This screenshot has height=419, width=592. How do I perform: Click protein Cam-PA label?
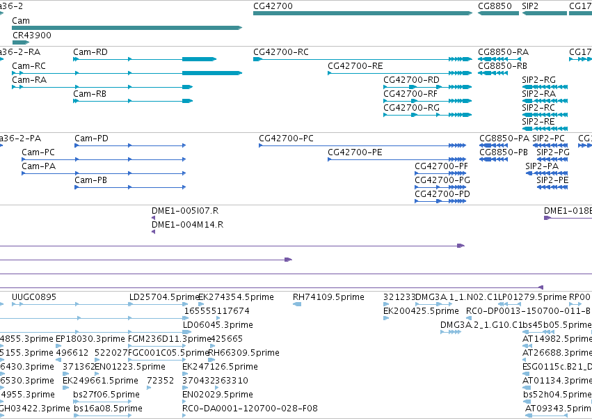[38, 166]
